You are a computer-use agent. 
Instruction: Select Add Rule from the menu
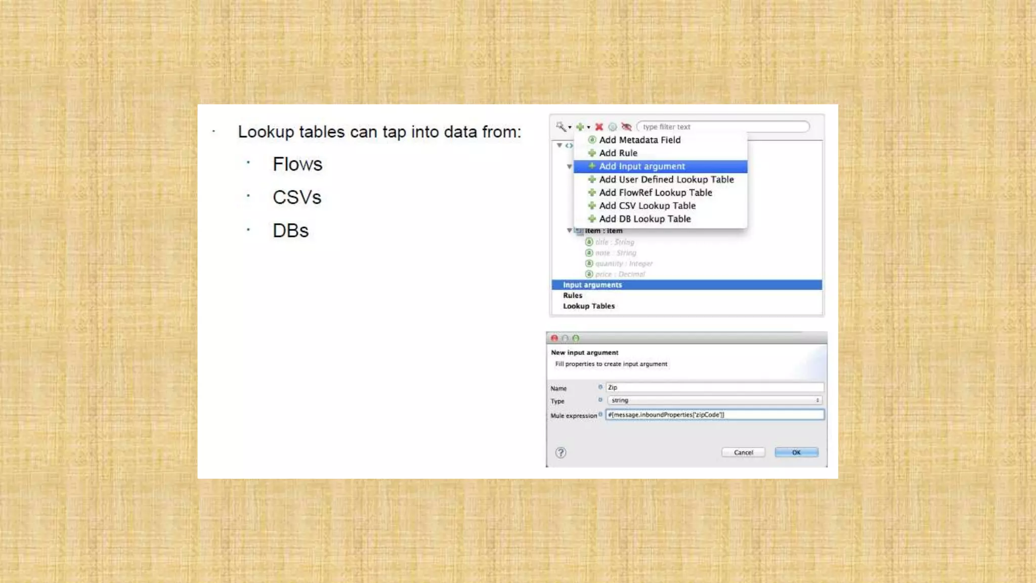tap(618, 153)
